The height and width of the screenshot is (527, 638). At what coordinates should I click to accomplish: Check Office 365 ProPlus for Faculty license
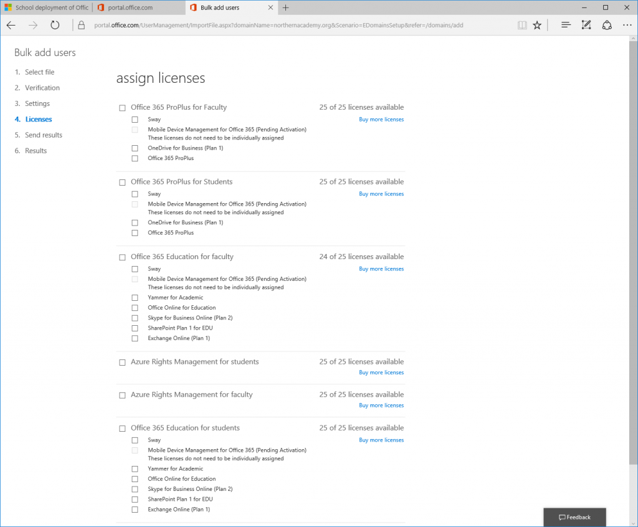pyautogui.click(x=122, y=108)
